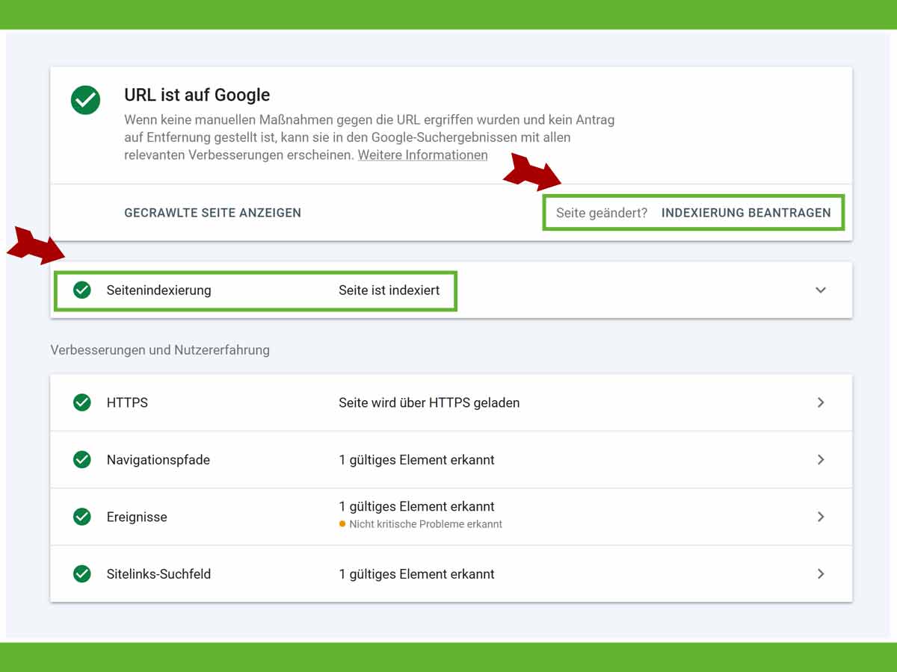This screenshot has width=897, height=672.
Task: Click the Ereignisse 1 gültiges Element erkannt text
Action: (416, 506)
